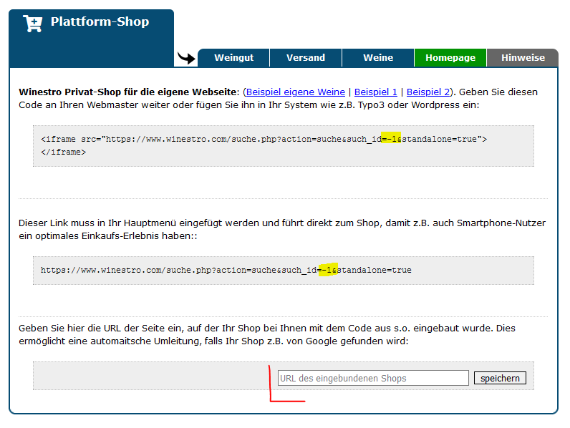This screenshot has width=570, height=428.
Task: Click the bold 'Winestro Privat-Shop' heading text
Action: (x=127, y=92)
